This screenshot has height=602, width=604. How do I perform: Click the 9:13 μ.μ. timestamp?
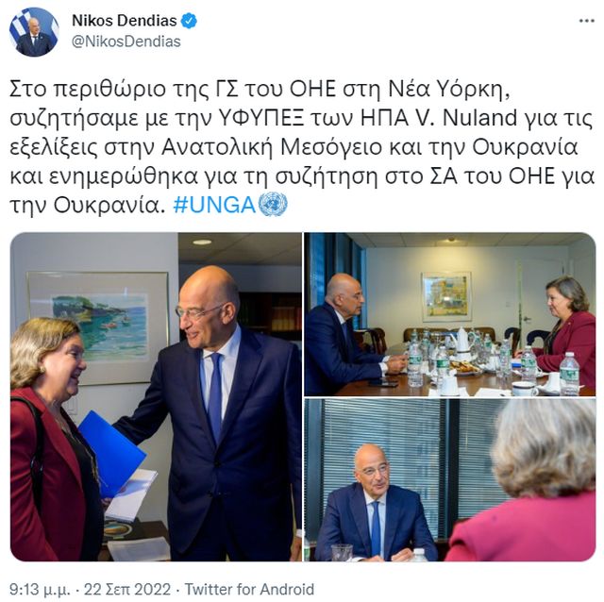point(40,590)
